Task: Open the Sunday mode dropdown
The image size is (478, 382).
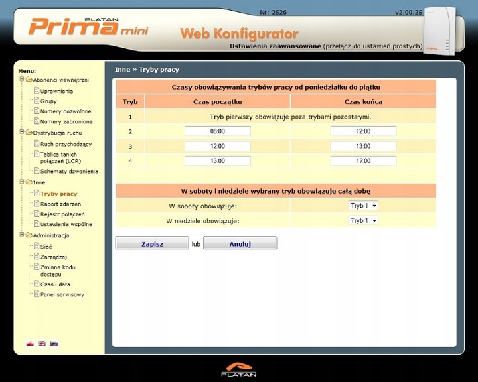Action: click(363, 221)
